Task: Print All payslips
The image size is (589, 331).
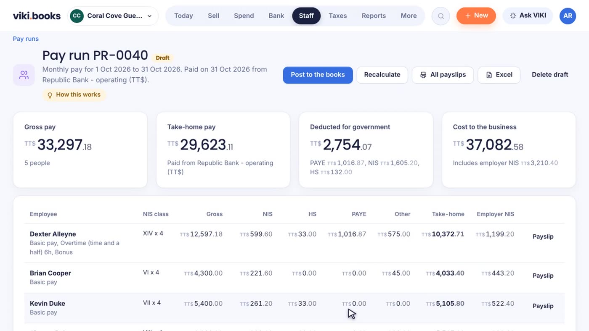Action: 443,75
